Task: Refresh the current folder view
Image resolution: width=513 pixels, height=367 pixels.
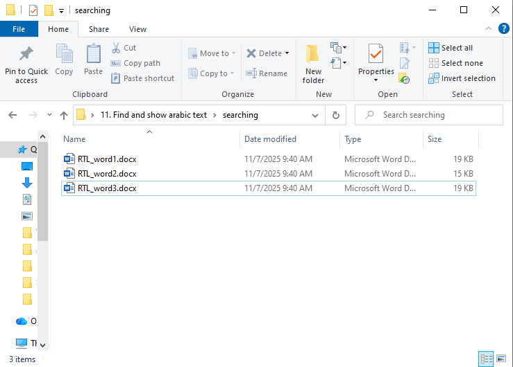Action: point(335,115)
